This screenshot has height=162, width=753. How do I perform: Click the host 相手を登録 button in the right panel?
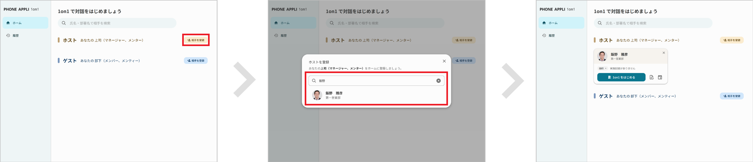pyautogui.click(x=732, y=40)
